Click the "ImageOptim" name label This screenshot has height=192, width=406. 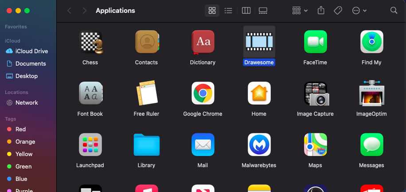click(371, 114)
